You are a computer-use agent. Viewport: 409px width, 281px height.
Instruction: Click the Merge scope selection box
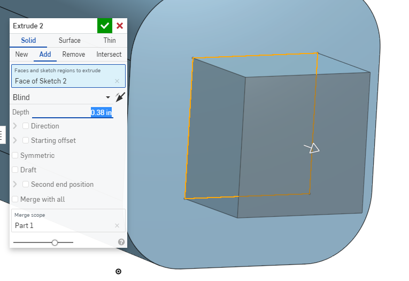point(68,221)
